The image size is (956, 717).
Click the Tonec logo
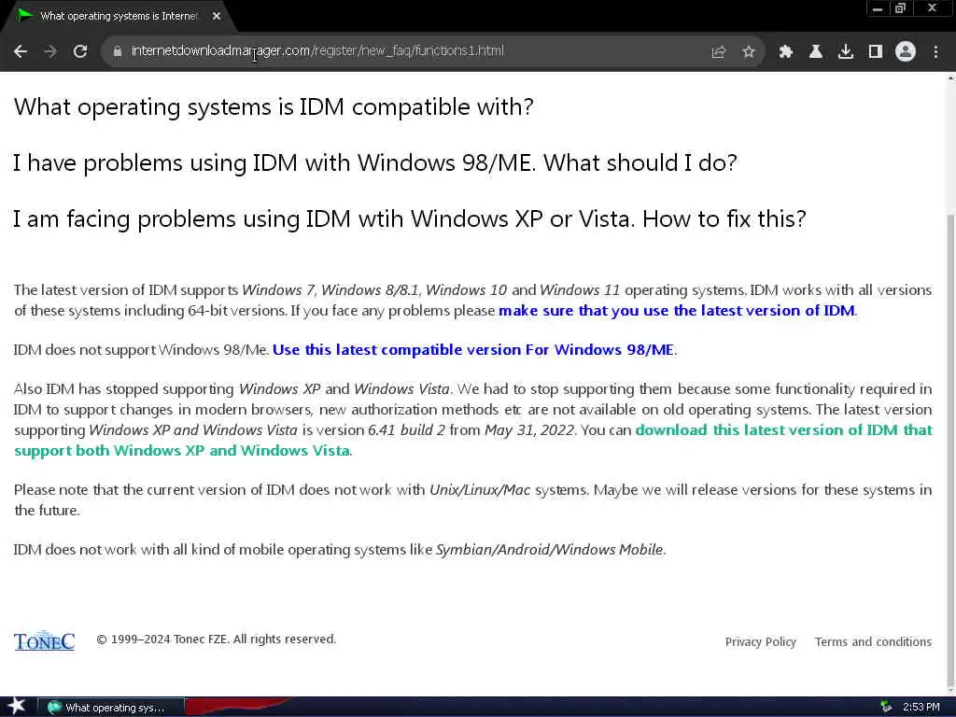(x=44, y=640)
